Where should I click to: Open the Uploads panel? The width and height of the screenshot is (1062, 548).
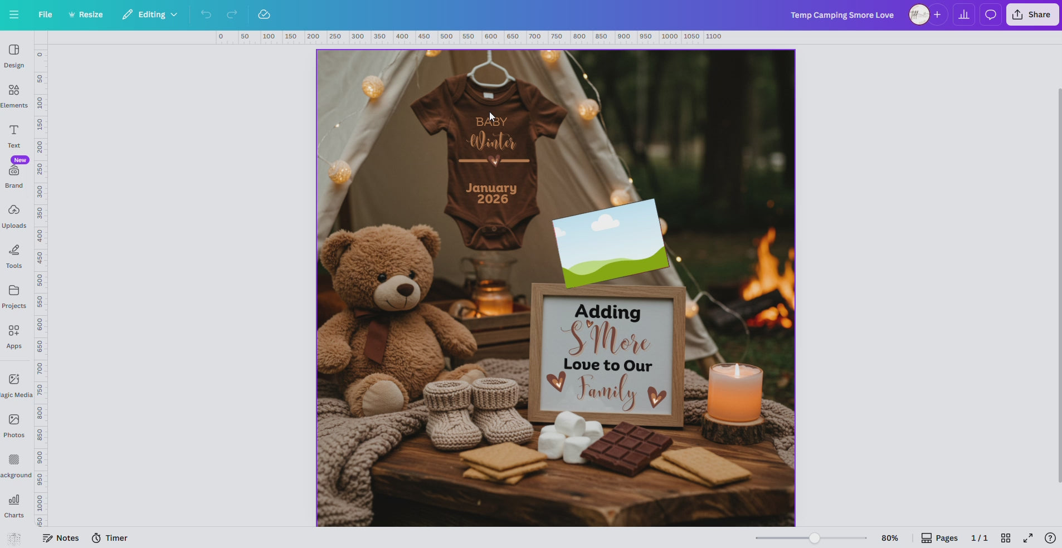14,216
